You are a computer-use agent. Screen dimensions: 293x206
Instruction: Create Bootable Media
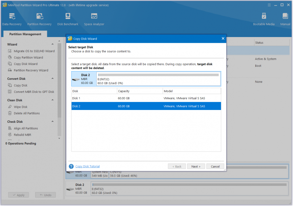[264, 19]
